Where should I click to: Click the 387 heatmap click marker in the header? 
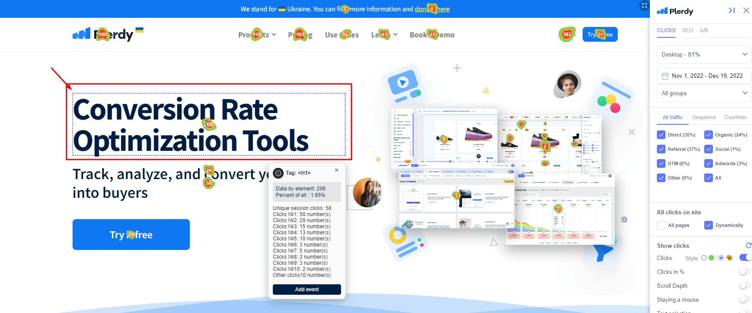(567, 34)
